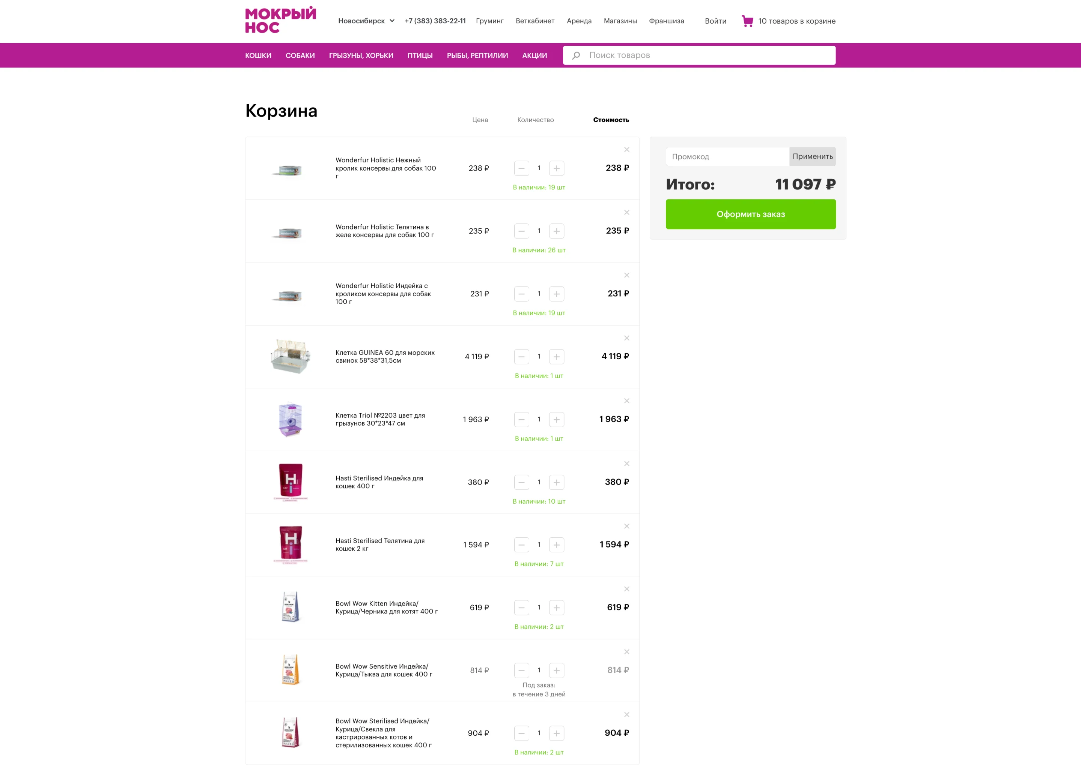Open the Птицы category
Image resolution: width=1081 pixels, height=768 pixels.
pos(420,55)
